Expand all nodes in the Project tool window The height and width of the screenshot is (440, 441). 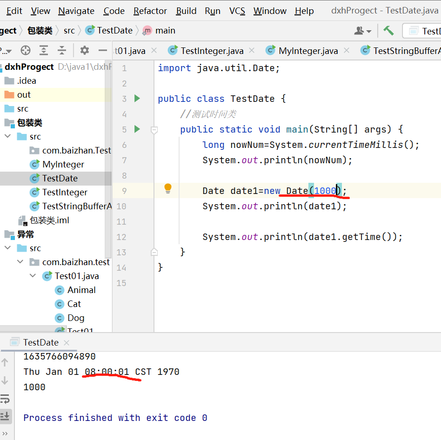pyautogui.click(x=44, y=51)
